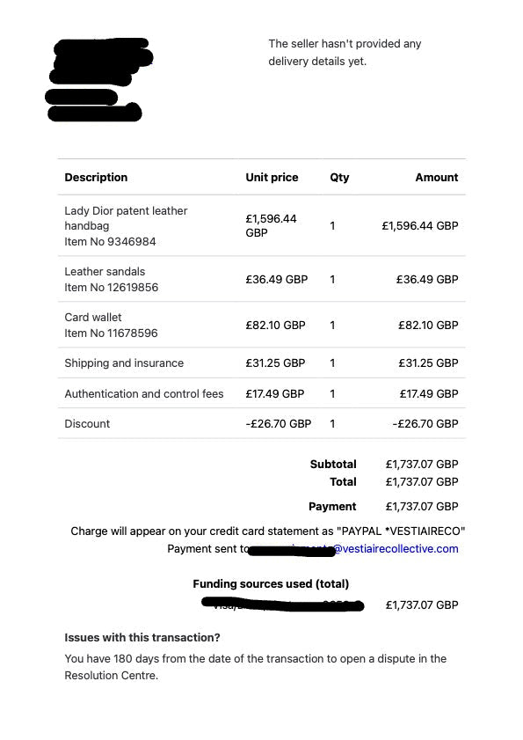Click the Description column header

coord(96,178)
